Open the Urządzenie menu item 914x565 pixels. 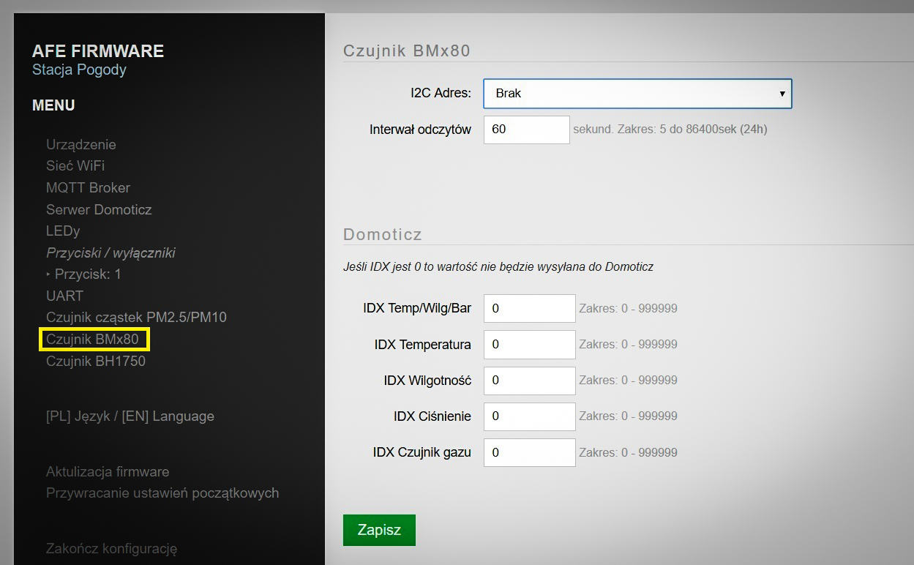81,144
